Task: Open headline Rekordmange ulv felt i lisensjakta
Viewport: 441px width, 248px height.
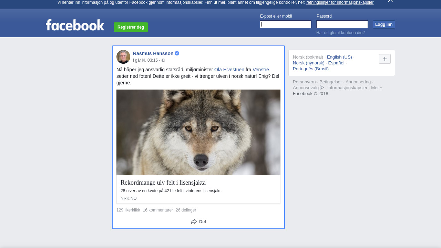Action: point(163,183)
